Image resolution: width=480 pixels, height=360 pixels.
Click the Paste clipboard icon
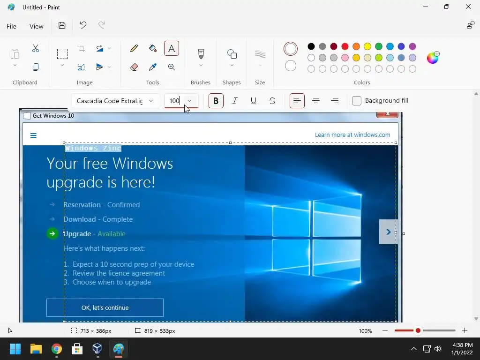tap(15, 53)
